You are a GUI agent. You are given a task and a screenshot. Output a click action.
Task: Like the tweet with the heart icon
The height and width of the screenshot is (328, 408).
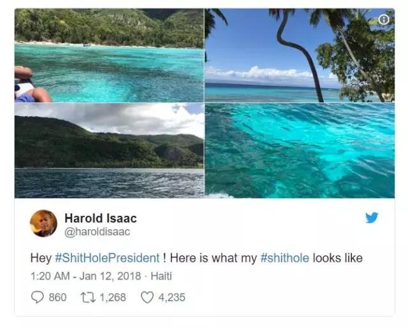coord(147,297)
